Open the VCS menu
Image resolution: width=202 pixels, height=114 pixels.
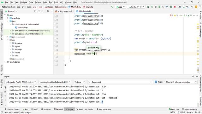62,2
